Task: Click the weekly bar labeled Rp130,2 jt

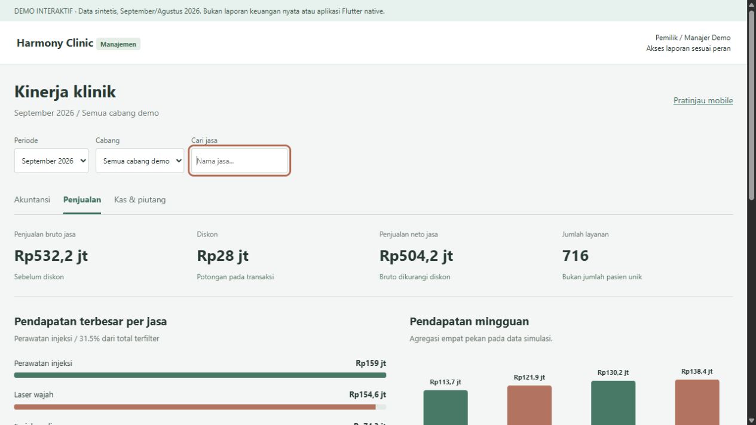Action: 613,402
